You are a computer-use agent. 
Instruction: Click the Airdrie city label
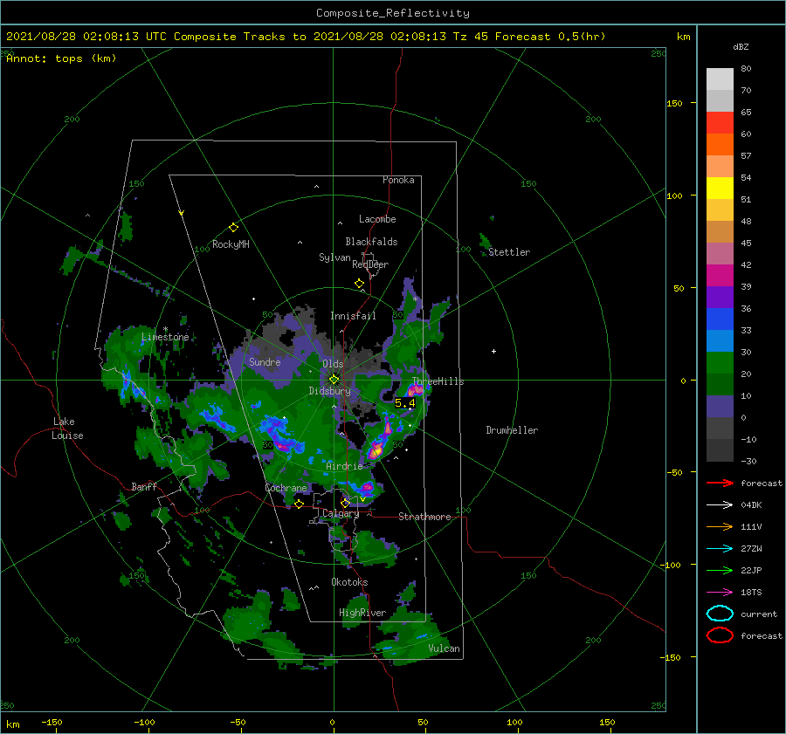tap(344, 466)
